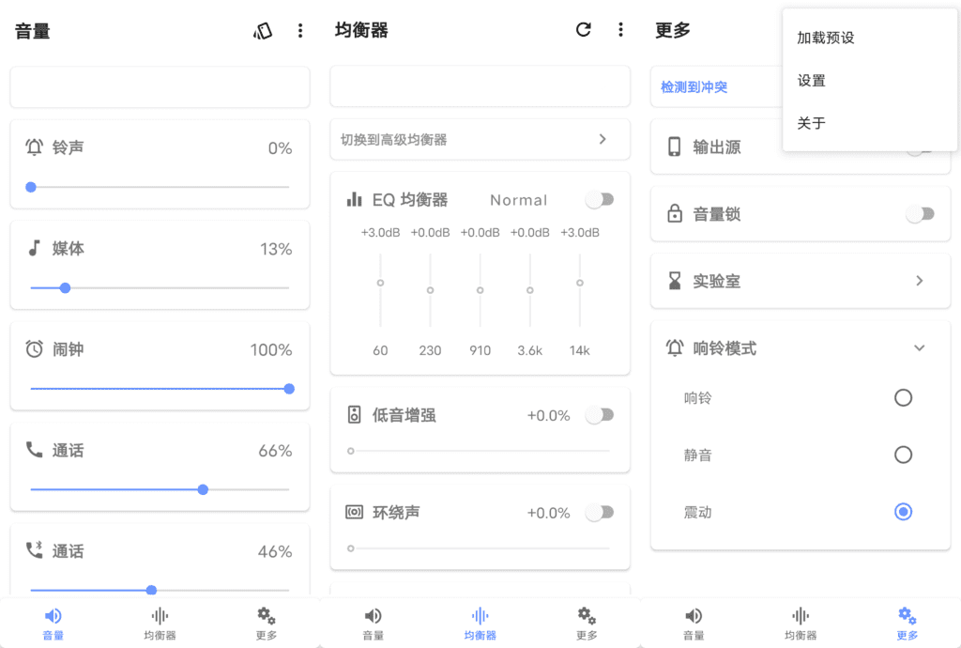Select 设置 in the popup menu
Image resolution: width=961 pixels, height=648 pixels.
click(812, 81)
